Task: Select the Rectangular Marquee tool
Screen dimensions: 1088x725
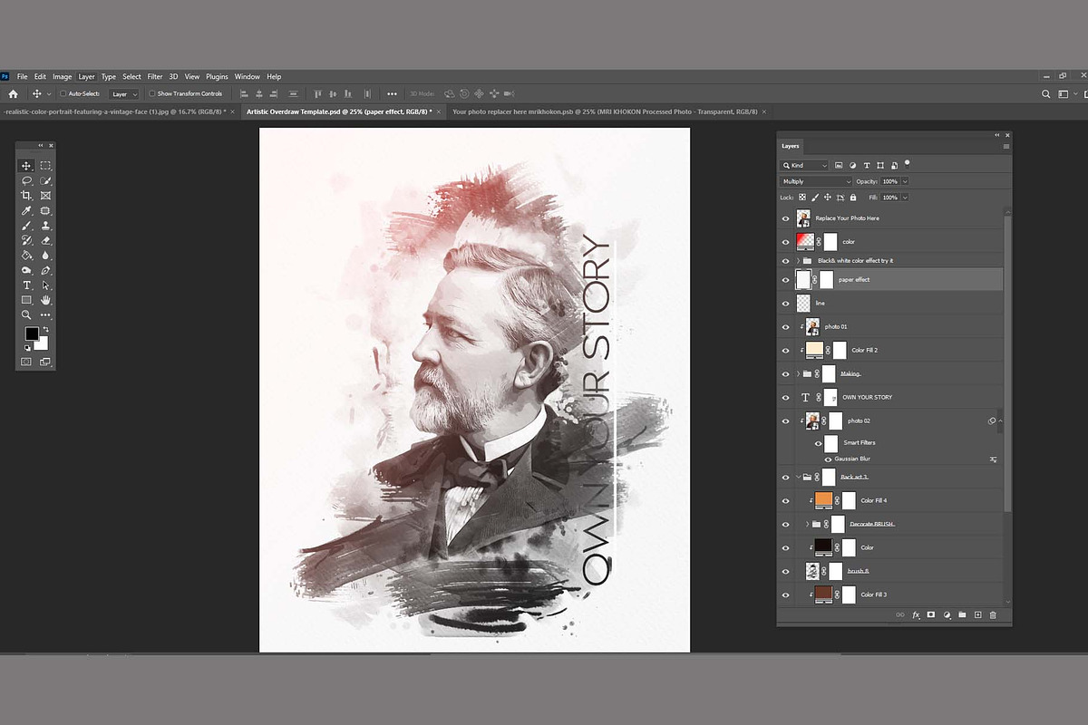Action: (x=45, y=166)
